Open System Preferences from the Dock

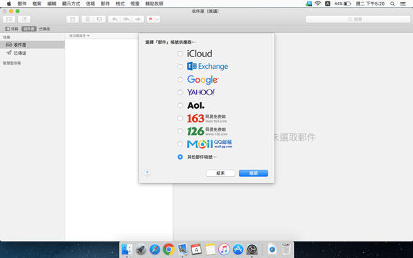pos(252,249)
